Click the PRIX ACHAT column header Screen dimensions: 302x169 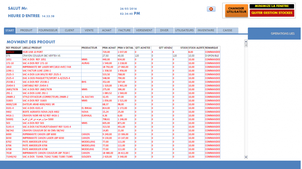tap(109, 48)
